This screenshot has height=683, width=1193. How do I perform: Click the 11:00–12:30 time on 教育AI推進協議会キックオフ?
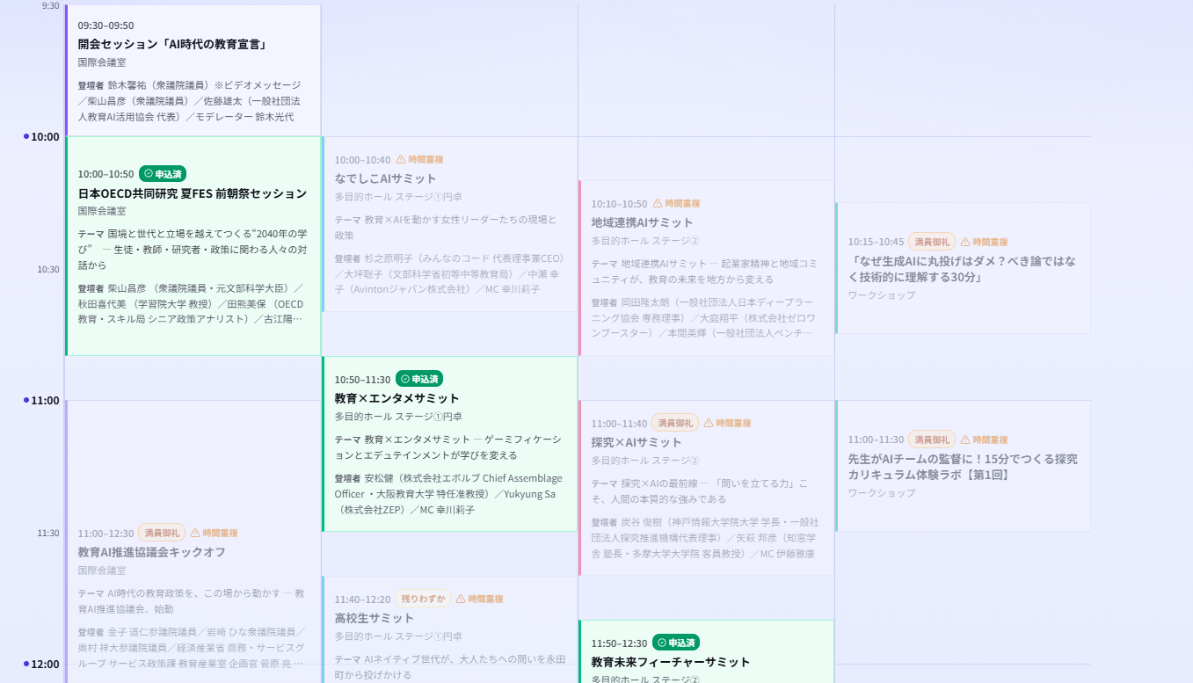[x=105, y=534]
